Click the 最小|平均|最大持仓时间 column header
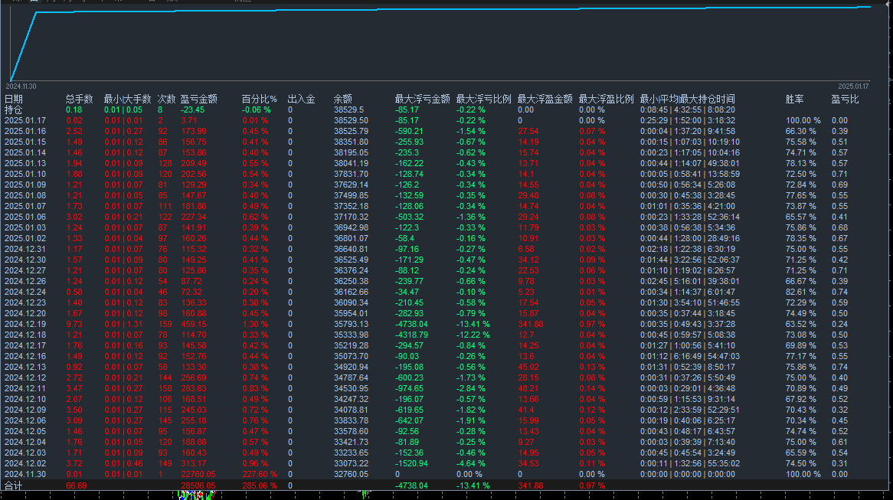Image resolution: width=893 pixels, height=500 pixels. 688,99
